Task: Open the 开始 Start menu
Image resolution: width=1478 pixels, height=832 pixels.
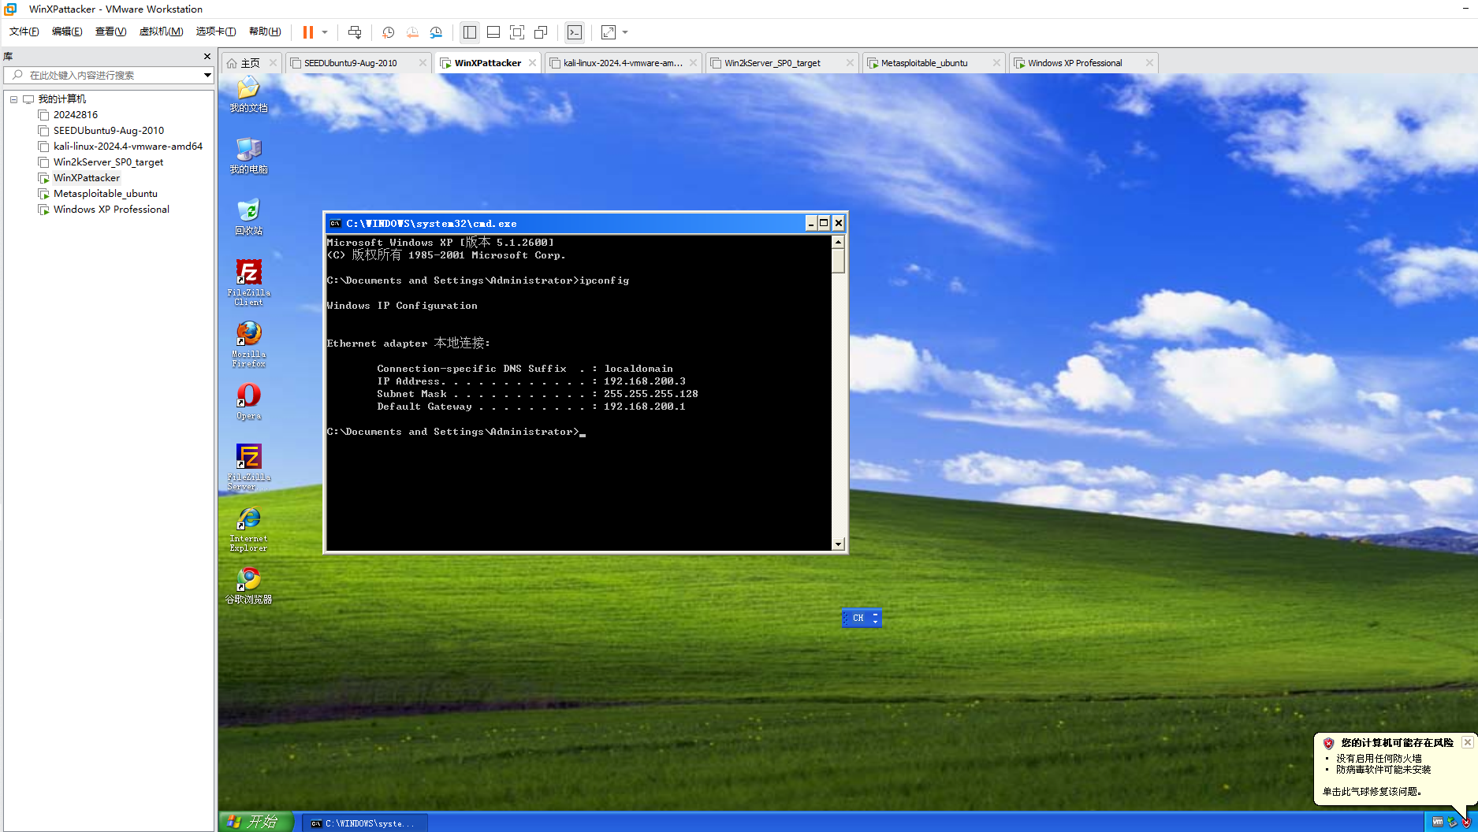Action: (x=255, y=822)
